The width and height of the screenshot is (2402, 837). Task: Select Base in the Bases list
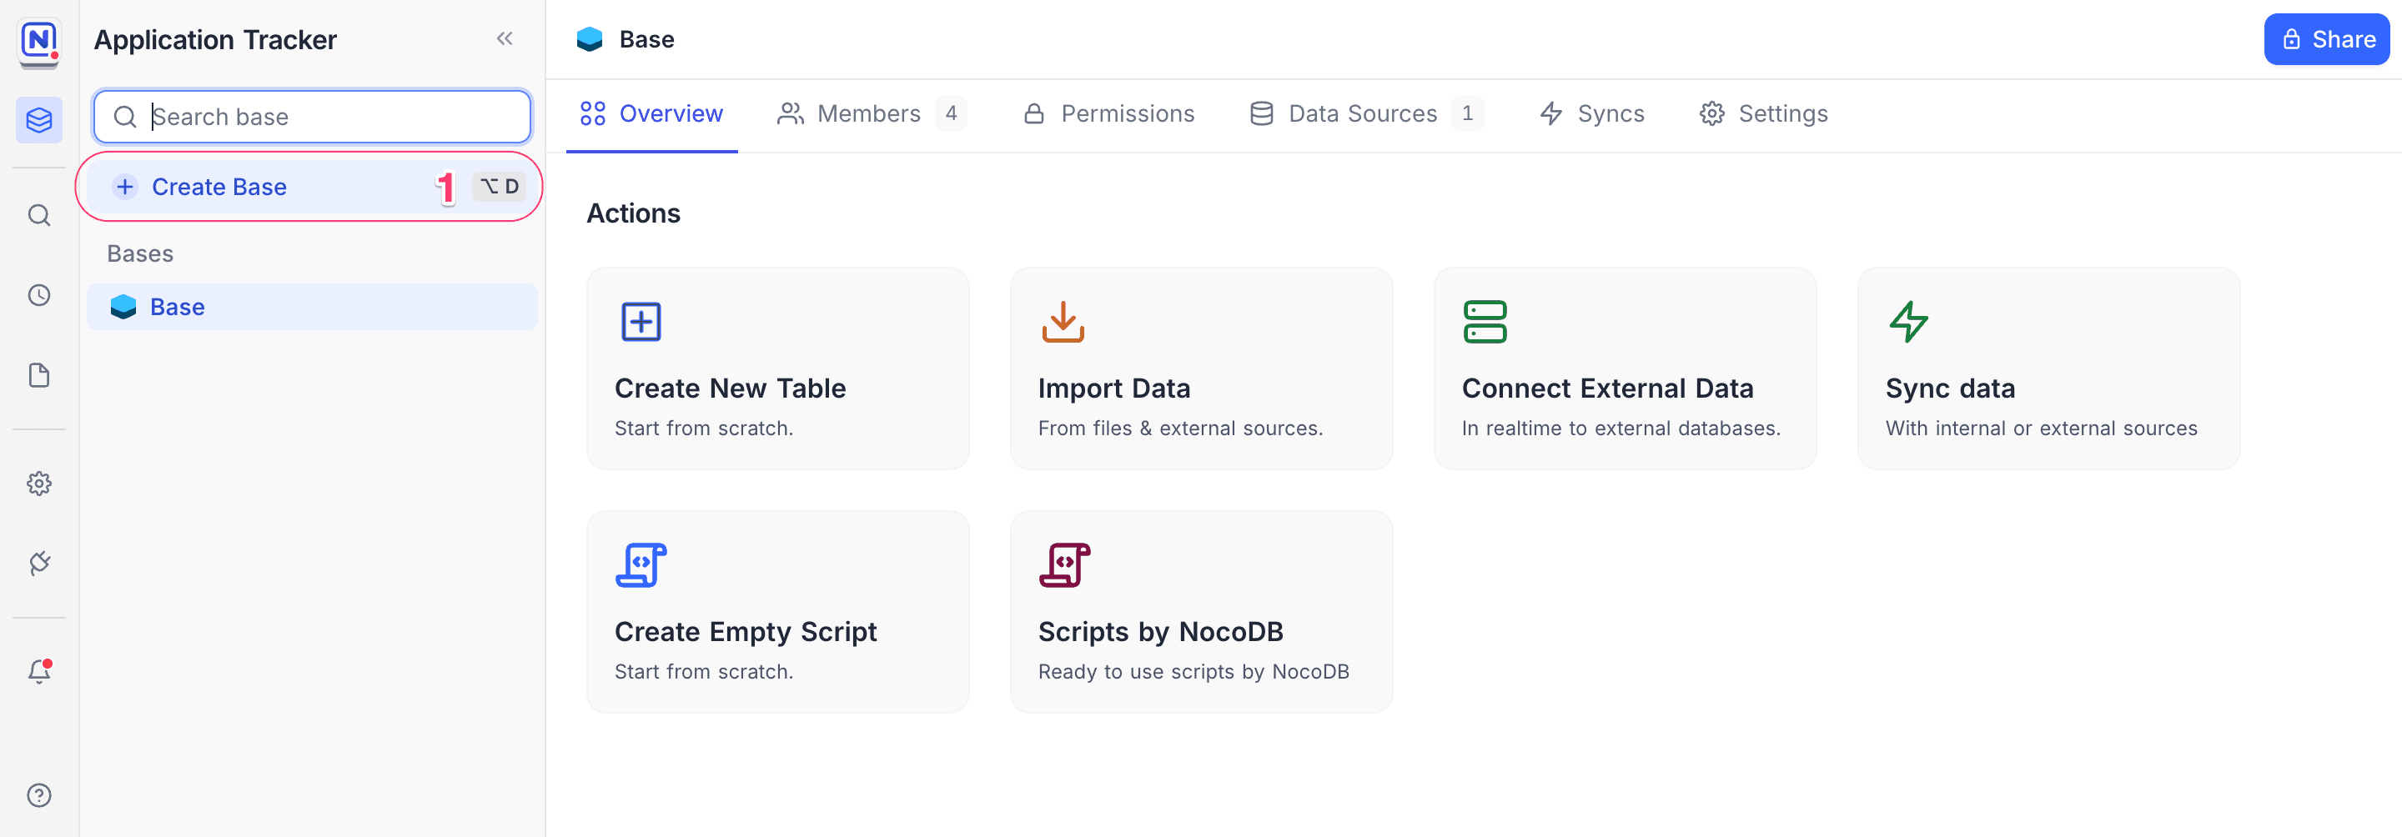pos(177,308)
